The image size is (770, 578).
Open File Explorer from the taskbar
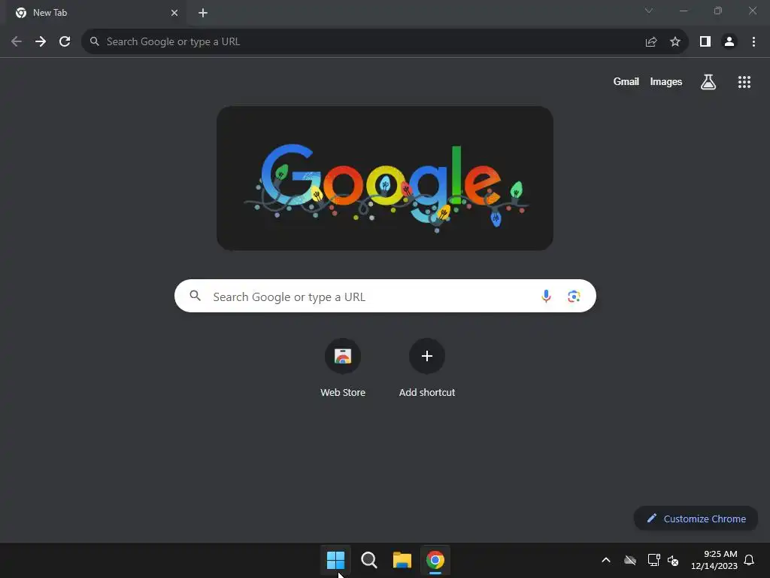point(402,560)
